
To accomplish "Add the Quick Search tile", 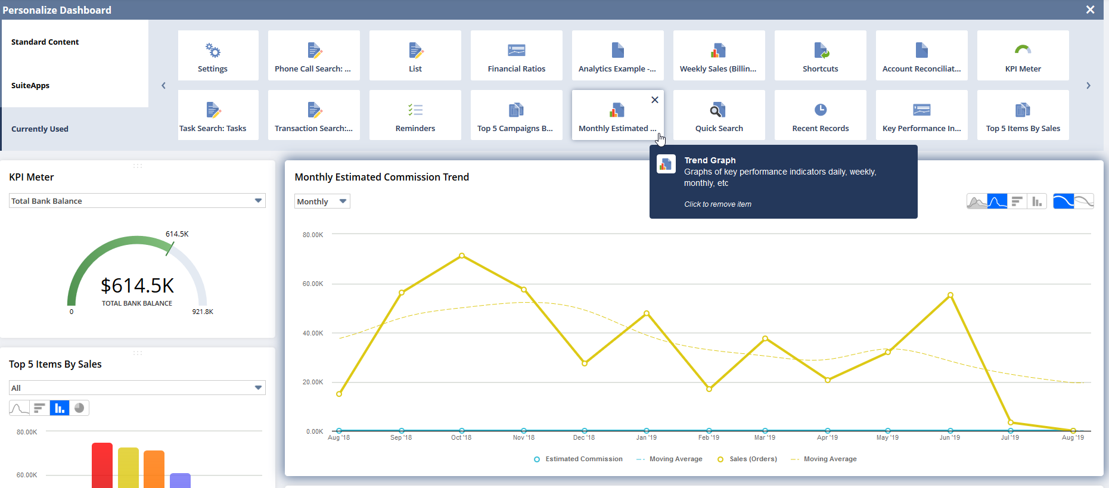I will (x=719, y=115).
